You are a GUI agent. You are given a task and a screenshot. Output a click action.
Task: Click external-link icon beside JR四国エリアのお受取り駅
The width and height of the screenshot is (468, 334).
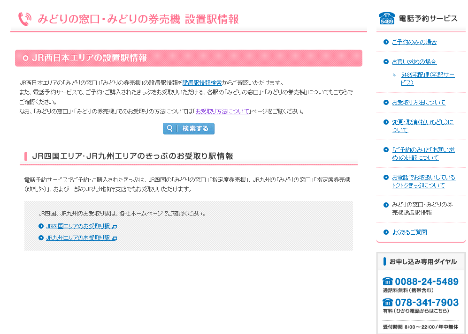[x=115, y=227]
